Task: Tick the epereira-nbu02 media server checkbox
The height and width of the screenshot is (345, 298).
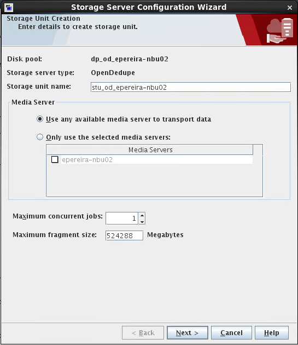Action: (x=55, y=159)
